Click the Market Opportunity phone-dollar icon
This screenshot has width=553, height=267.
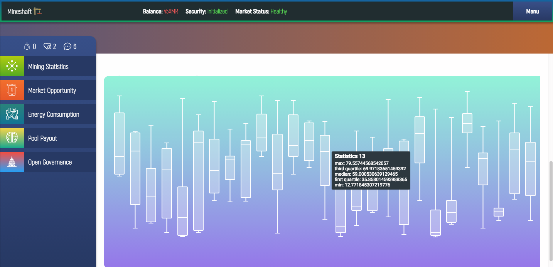[x=12, y=91]
